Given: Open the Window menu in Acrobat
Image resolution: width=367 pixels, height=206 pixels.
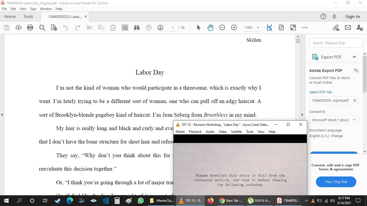Looking at the screenshot, I should (x=46, y=9).
